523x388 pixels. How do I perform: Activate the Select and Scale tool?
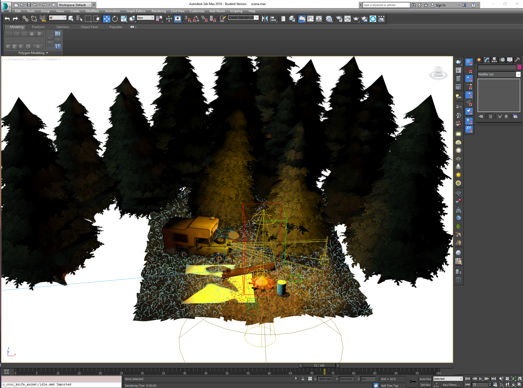(124, 19)
